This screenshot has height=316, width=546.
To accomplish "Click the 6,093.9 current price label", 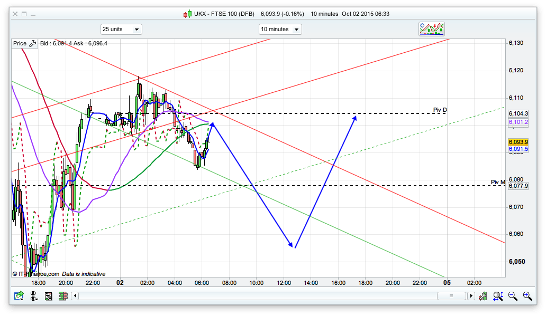I will click(518, 142).
